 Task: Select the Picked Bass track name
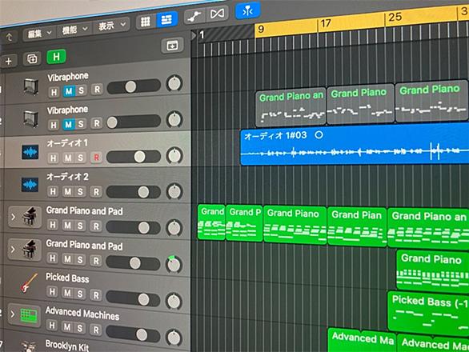click(x=67, y=278)
